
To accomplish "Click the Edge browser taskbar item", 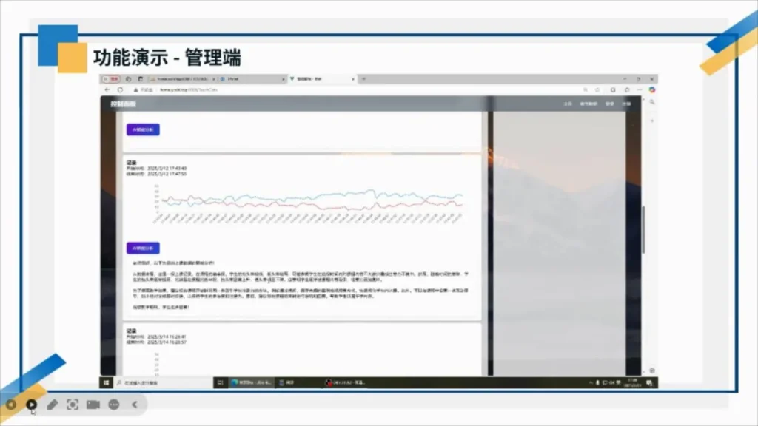I will [x=251, y=382].
